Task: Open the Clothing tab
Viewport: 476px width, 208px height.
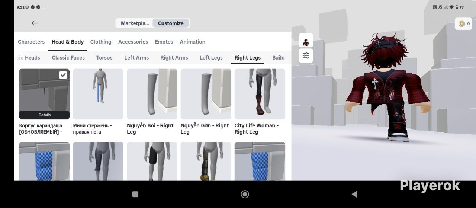Action: pyautogui.click(x=101, y=42)
